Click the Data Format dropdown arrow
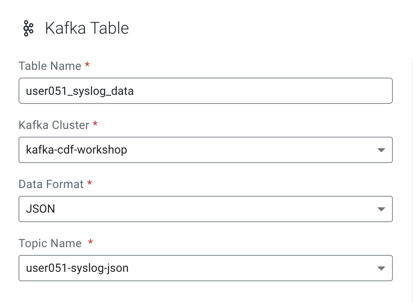The height and width of the screenshot is (303, 413). click(x=381, y=209)
